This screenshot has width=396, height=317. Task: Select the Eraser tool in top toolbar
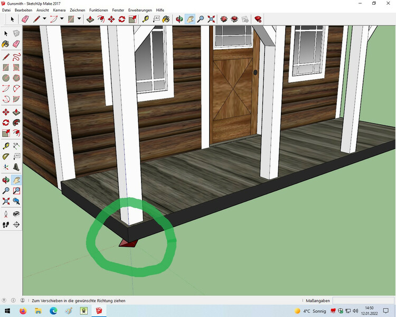24,19
